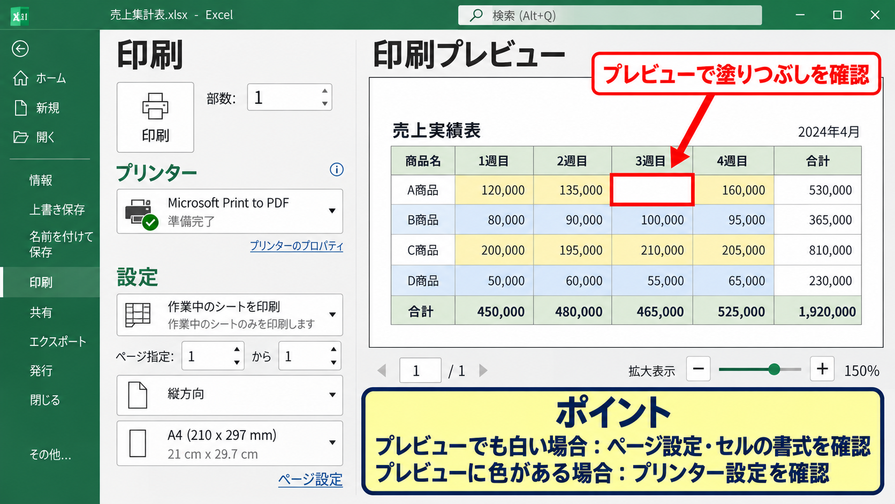The image size is (895, 504).
Task: Select 閉じる in the sidebar
Action: tap(45, 400)
